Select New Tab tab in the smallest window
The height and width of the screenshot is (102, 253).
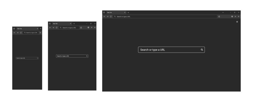(27, 29)
